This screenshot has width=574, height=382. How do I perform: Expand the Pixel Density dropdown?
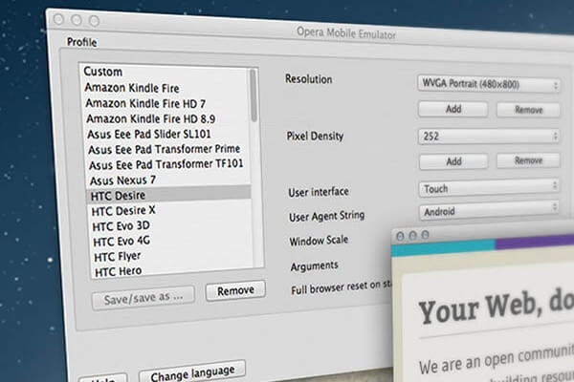coord(489,138)
